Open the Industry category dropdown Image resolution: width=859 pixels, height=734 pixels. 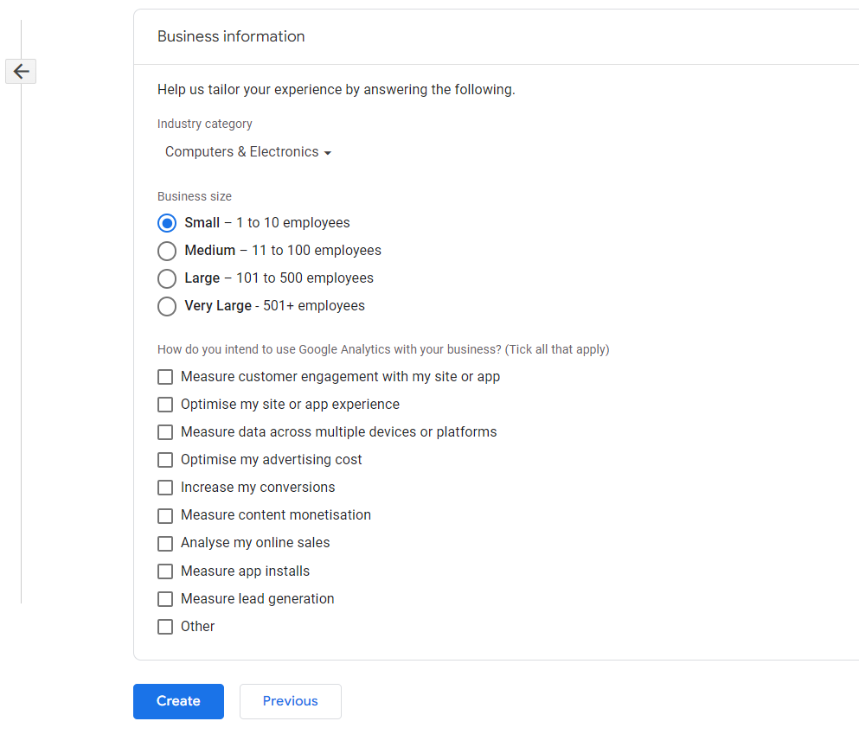247,152
